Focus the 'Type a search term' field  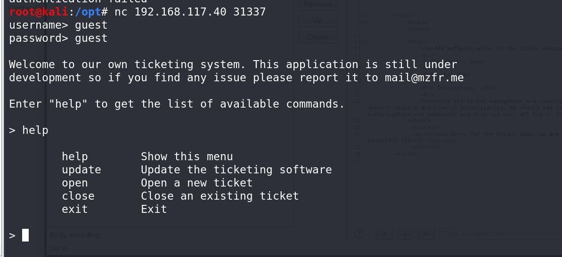tap(500, 234)
